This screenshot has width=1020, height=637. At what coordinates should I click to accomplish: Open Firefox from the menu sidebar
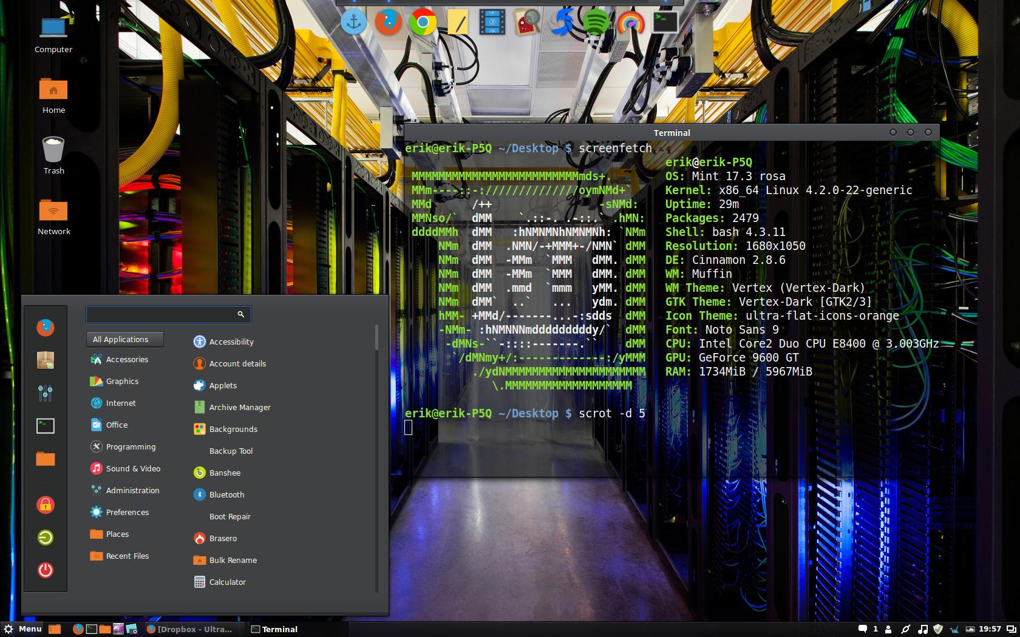coord(46,328)
